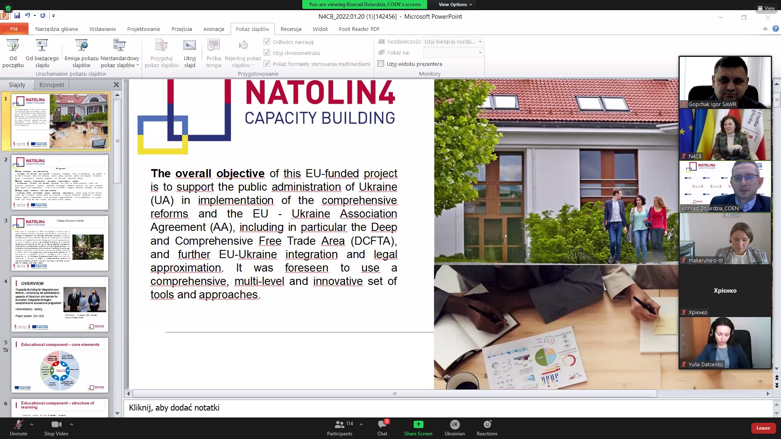Select Gopchak Igor SAWR video tile
781x439 pixels.
tap(725, 82)
